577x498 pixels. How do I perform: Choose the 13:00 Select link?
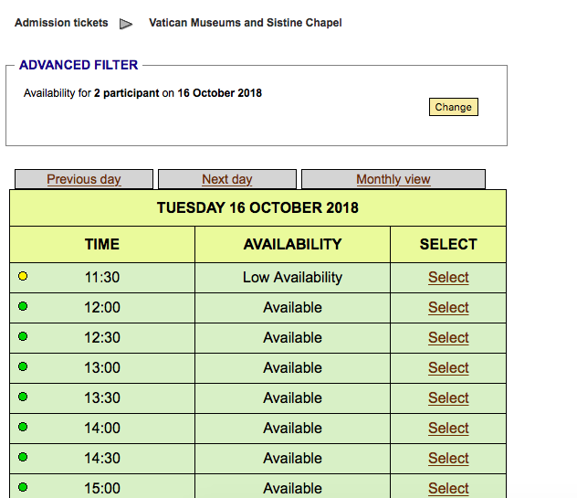coord(448,368)
